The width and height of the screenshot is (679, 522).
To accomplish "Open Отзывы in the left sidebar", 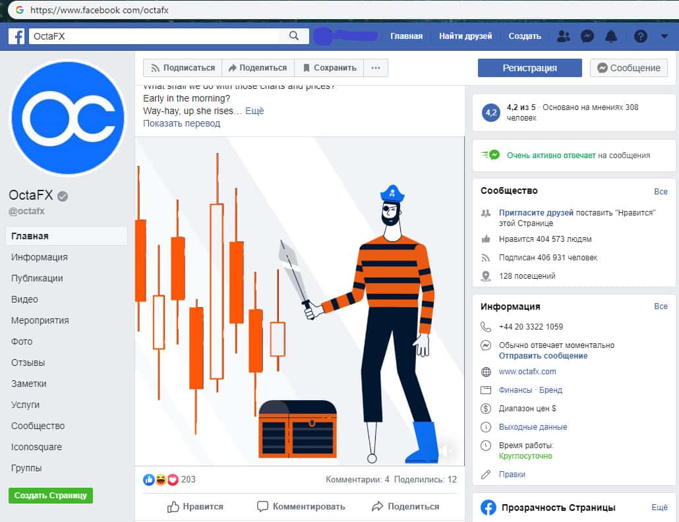I will click(x=28, y=362).
